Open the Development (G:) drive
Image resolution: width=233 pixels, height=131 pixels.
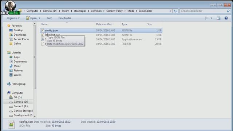[x=23, y=115]
